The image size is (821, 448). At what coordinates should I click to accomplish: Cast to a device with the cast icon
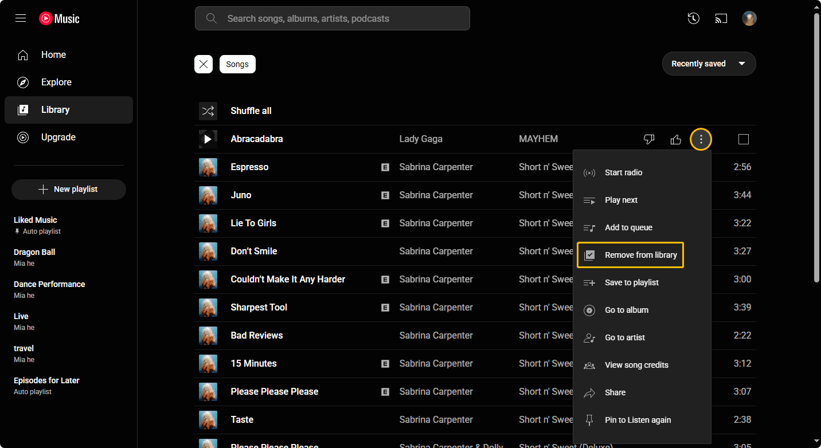tap(721, 18)
